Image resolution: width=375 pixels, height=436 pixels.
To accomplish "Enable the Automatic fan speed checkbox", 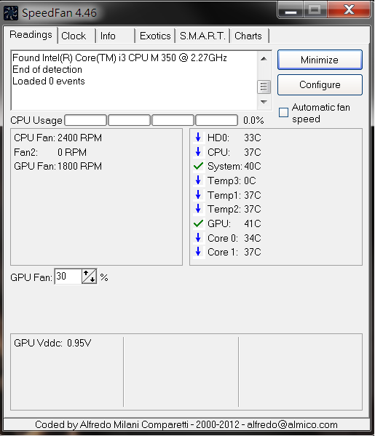I will tap(283, 112).
